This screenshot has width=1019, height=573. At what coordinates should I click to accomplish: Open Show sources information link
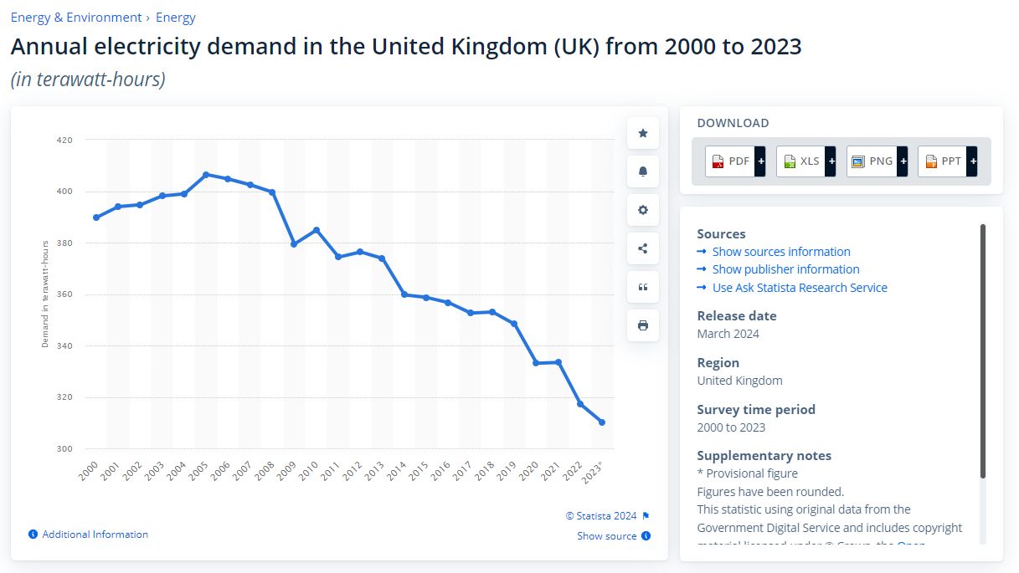tap(781, 251)
